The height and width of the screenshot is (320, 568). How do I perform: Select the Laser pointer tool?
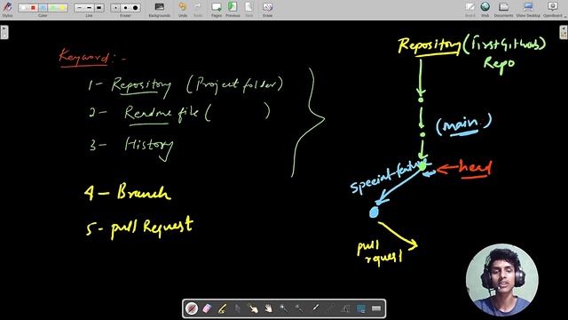[315, 308]
